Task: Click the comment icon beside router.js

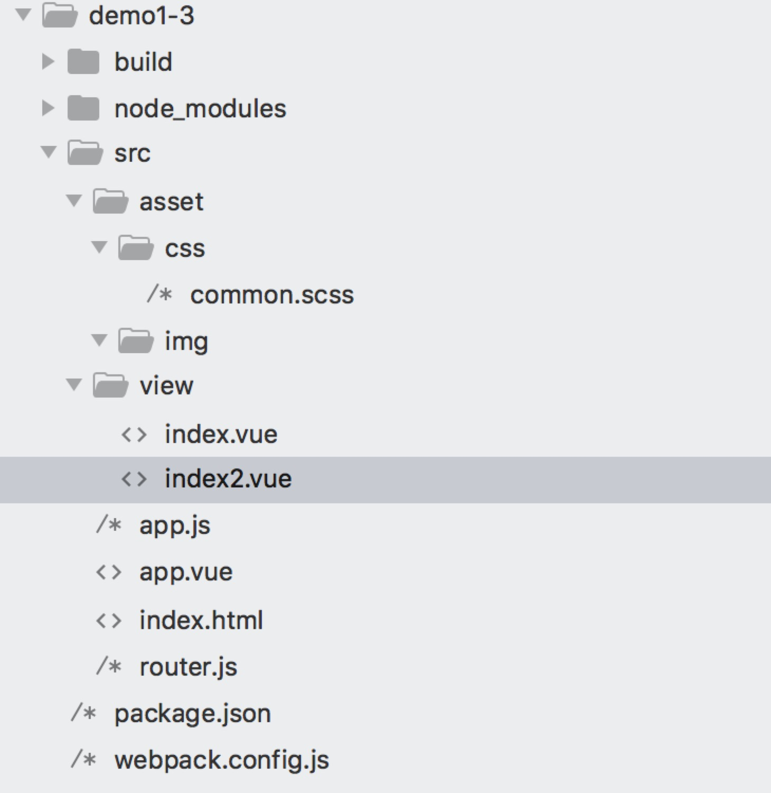Action: click(x=109, y=666)
